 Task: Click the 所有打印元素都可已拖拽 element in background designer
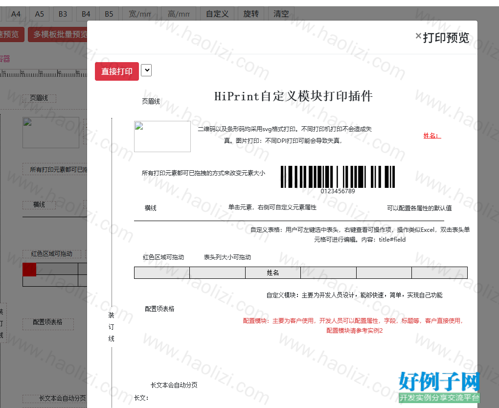coord(55,169)
